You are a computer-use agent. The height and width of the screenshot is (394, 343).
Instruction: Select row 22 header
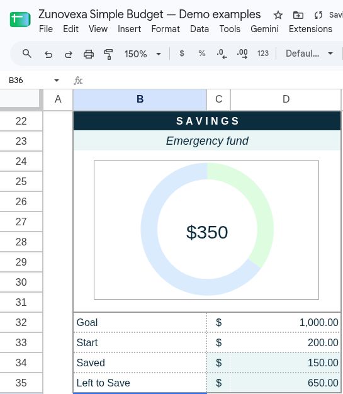tap(21, 121)
